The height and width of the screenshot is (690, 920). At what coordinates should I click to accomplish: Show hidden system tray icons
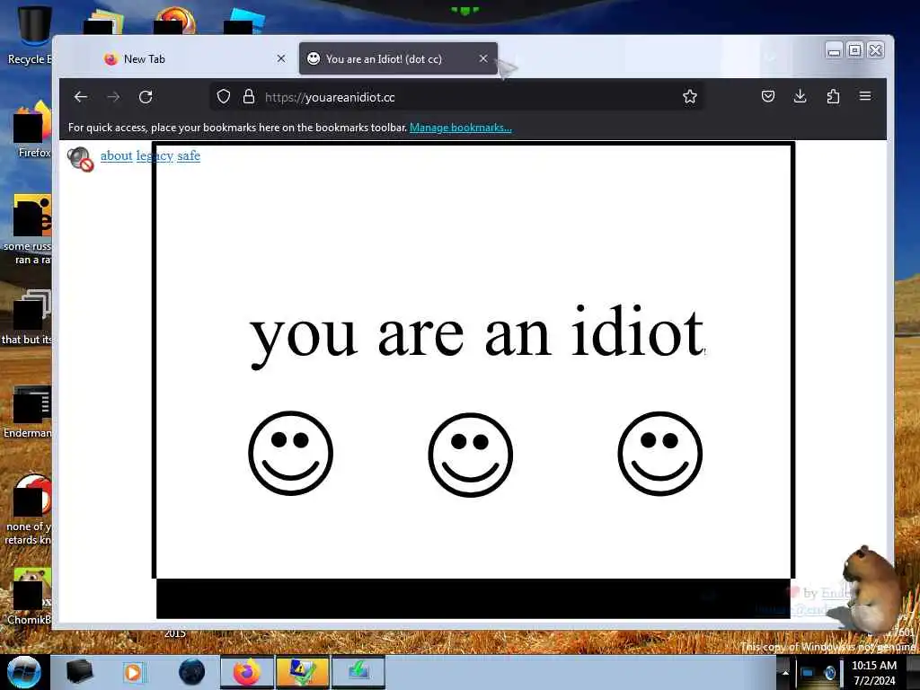click(x=785, y=673)
